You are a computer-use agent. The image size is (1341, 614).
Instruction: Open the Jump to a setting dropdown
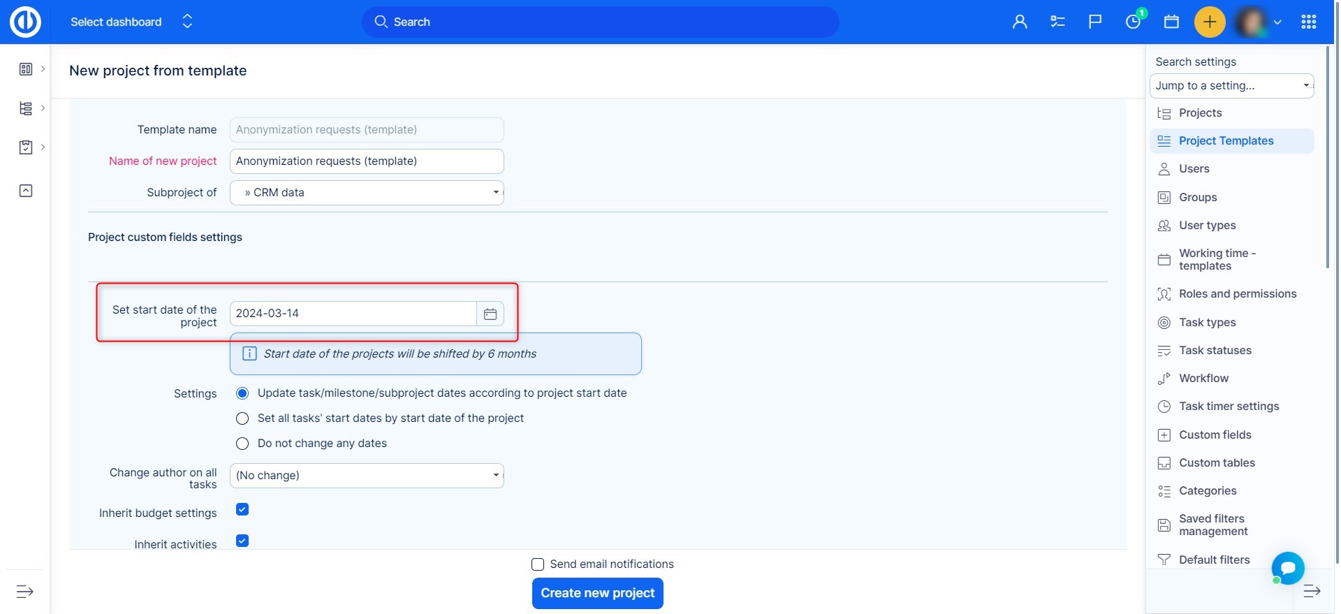click(1231, 86)
